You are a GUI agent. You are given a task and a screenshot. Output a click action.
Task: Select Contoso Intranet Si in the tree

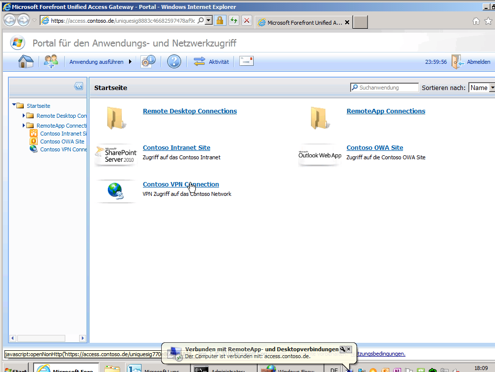(63, 134)
